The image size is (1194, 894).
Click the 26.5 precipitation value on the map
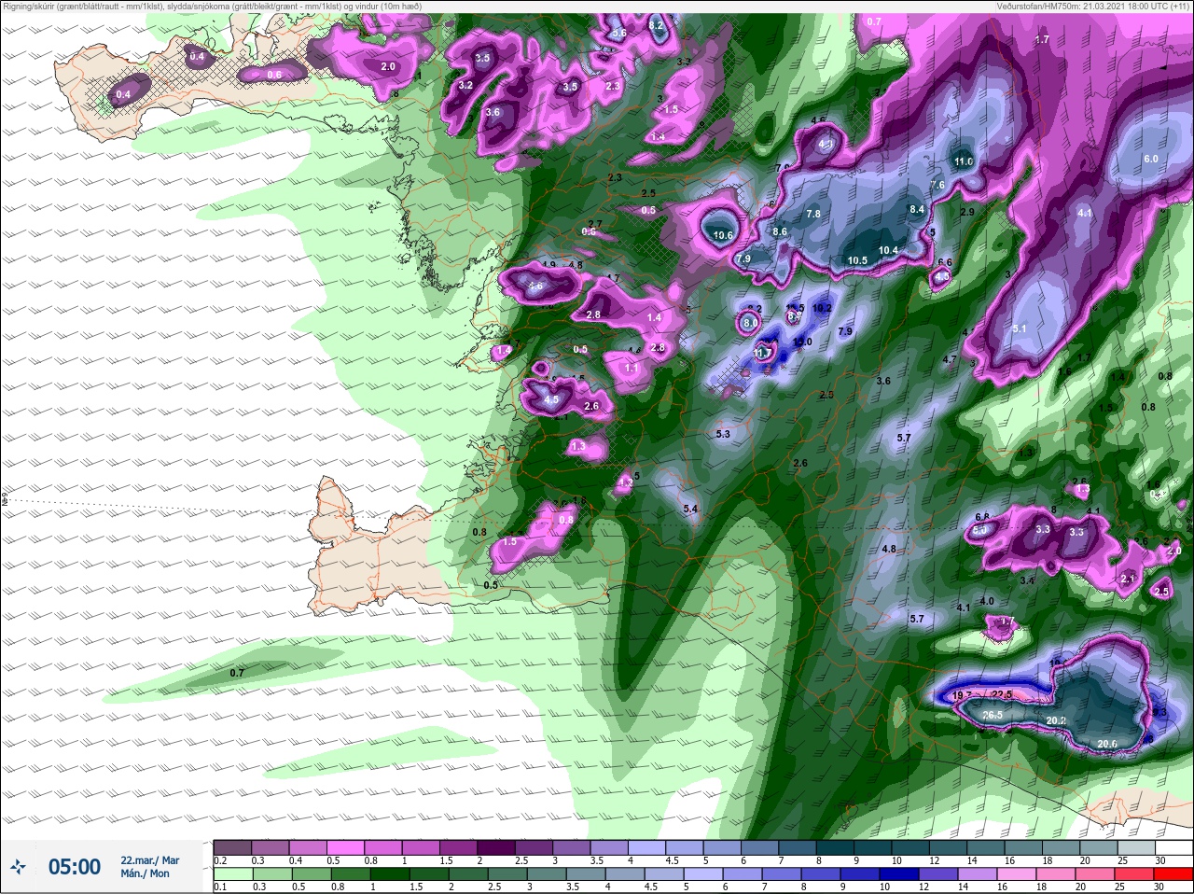(x=993, y=715)
